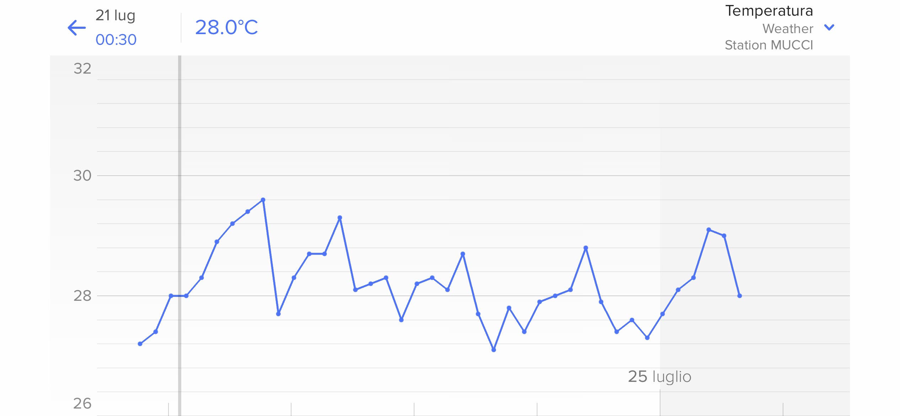
Task: Select the sharp dip point below 28 after peak
Action: pos(278,314)
